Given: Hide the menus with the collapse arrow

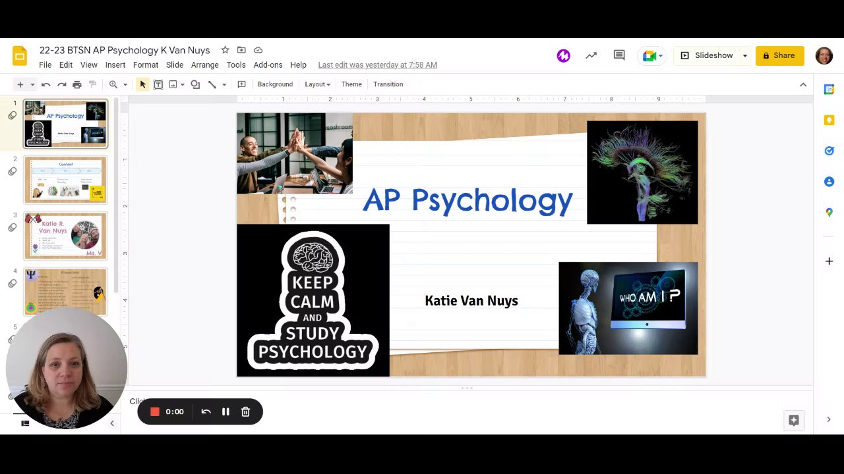Looking at the screenshot, I should 803,84.
